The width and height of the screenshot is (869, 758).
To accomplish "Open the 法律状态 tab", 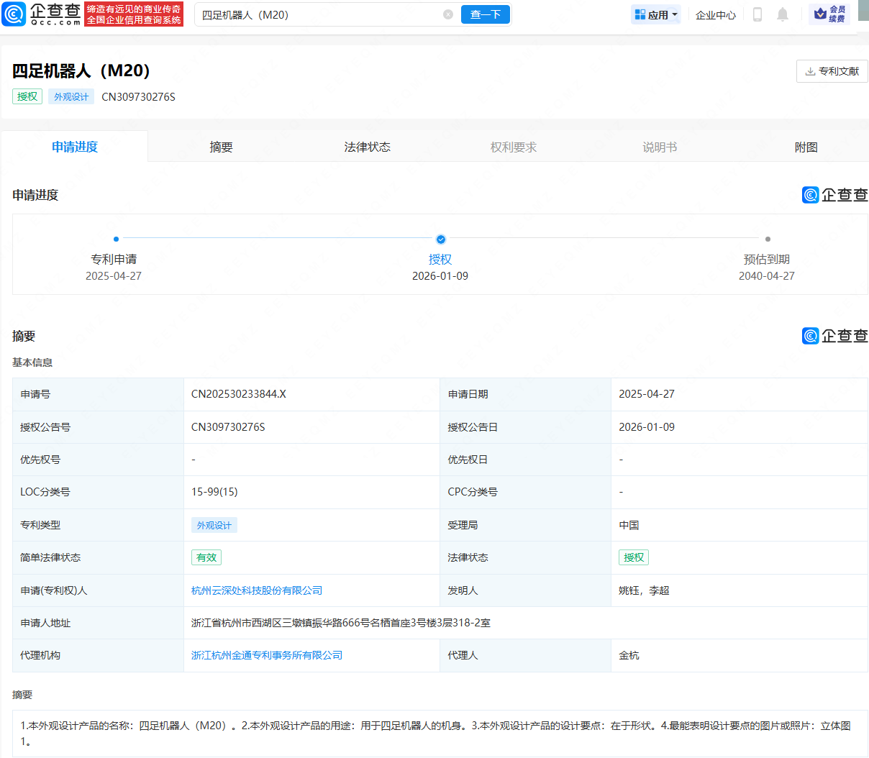I will coord(367,146).
